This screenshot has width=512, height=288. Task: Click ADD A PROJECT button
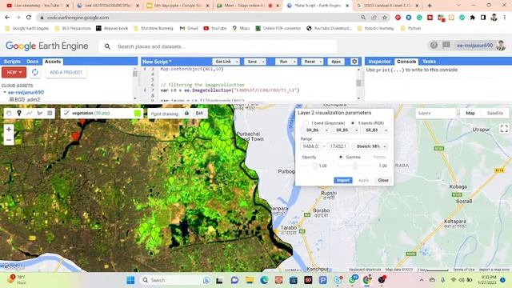66,72
